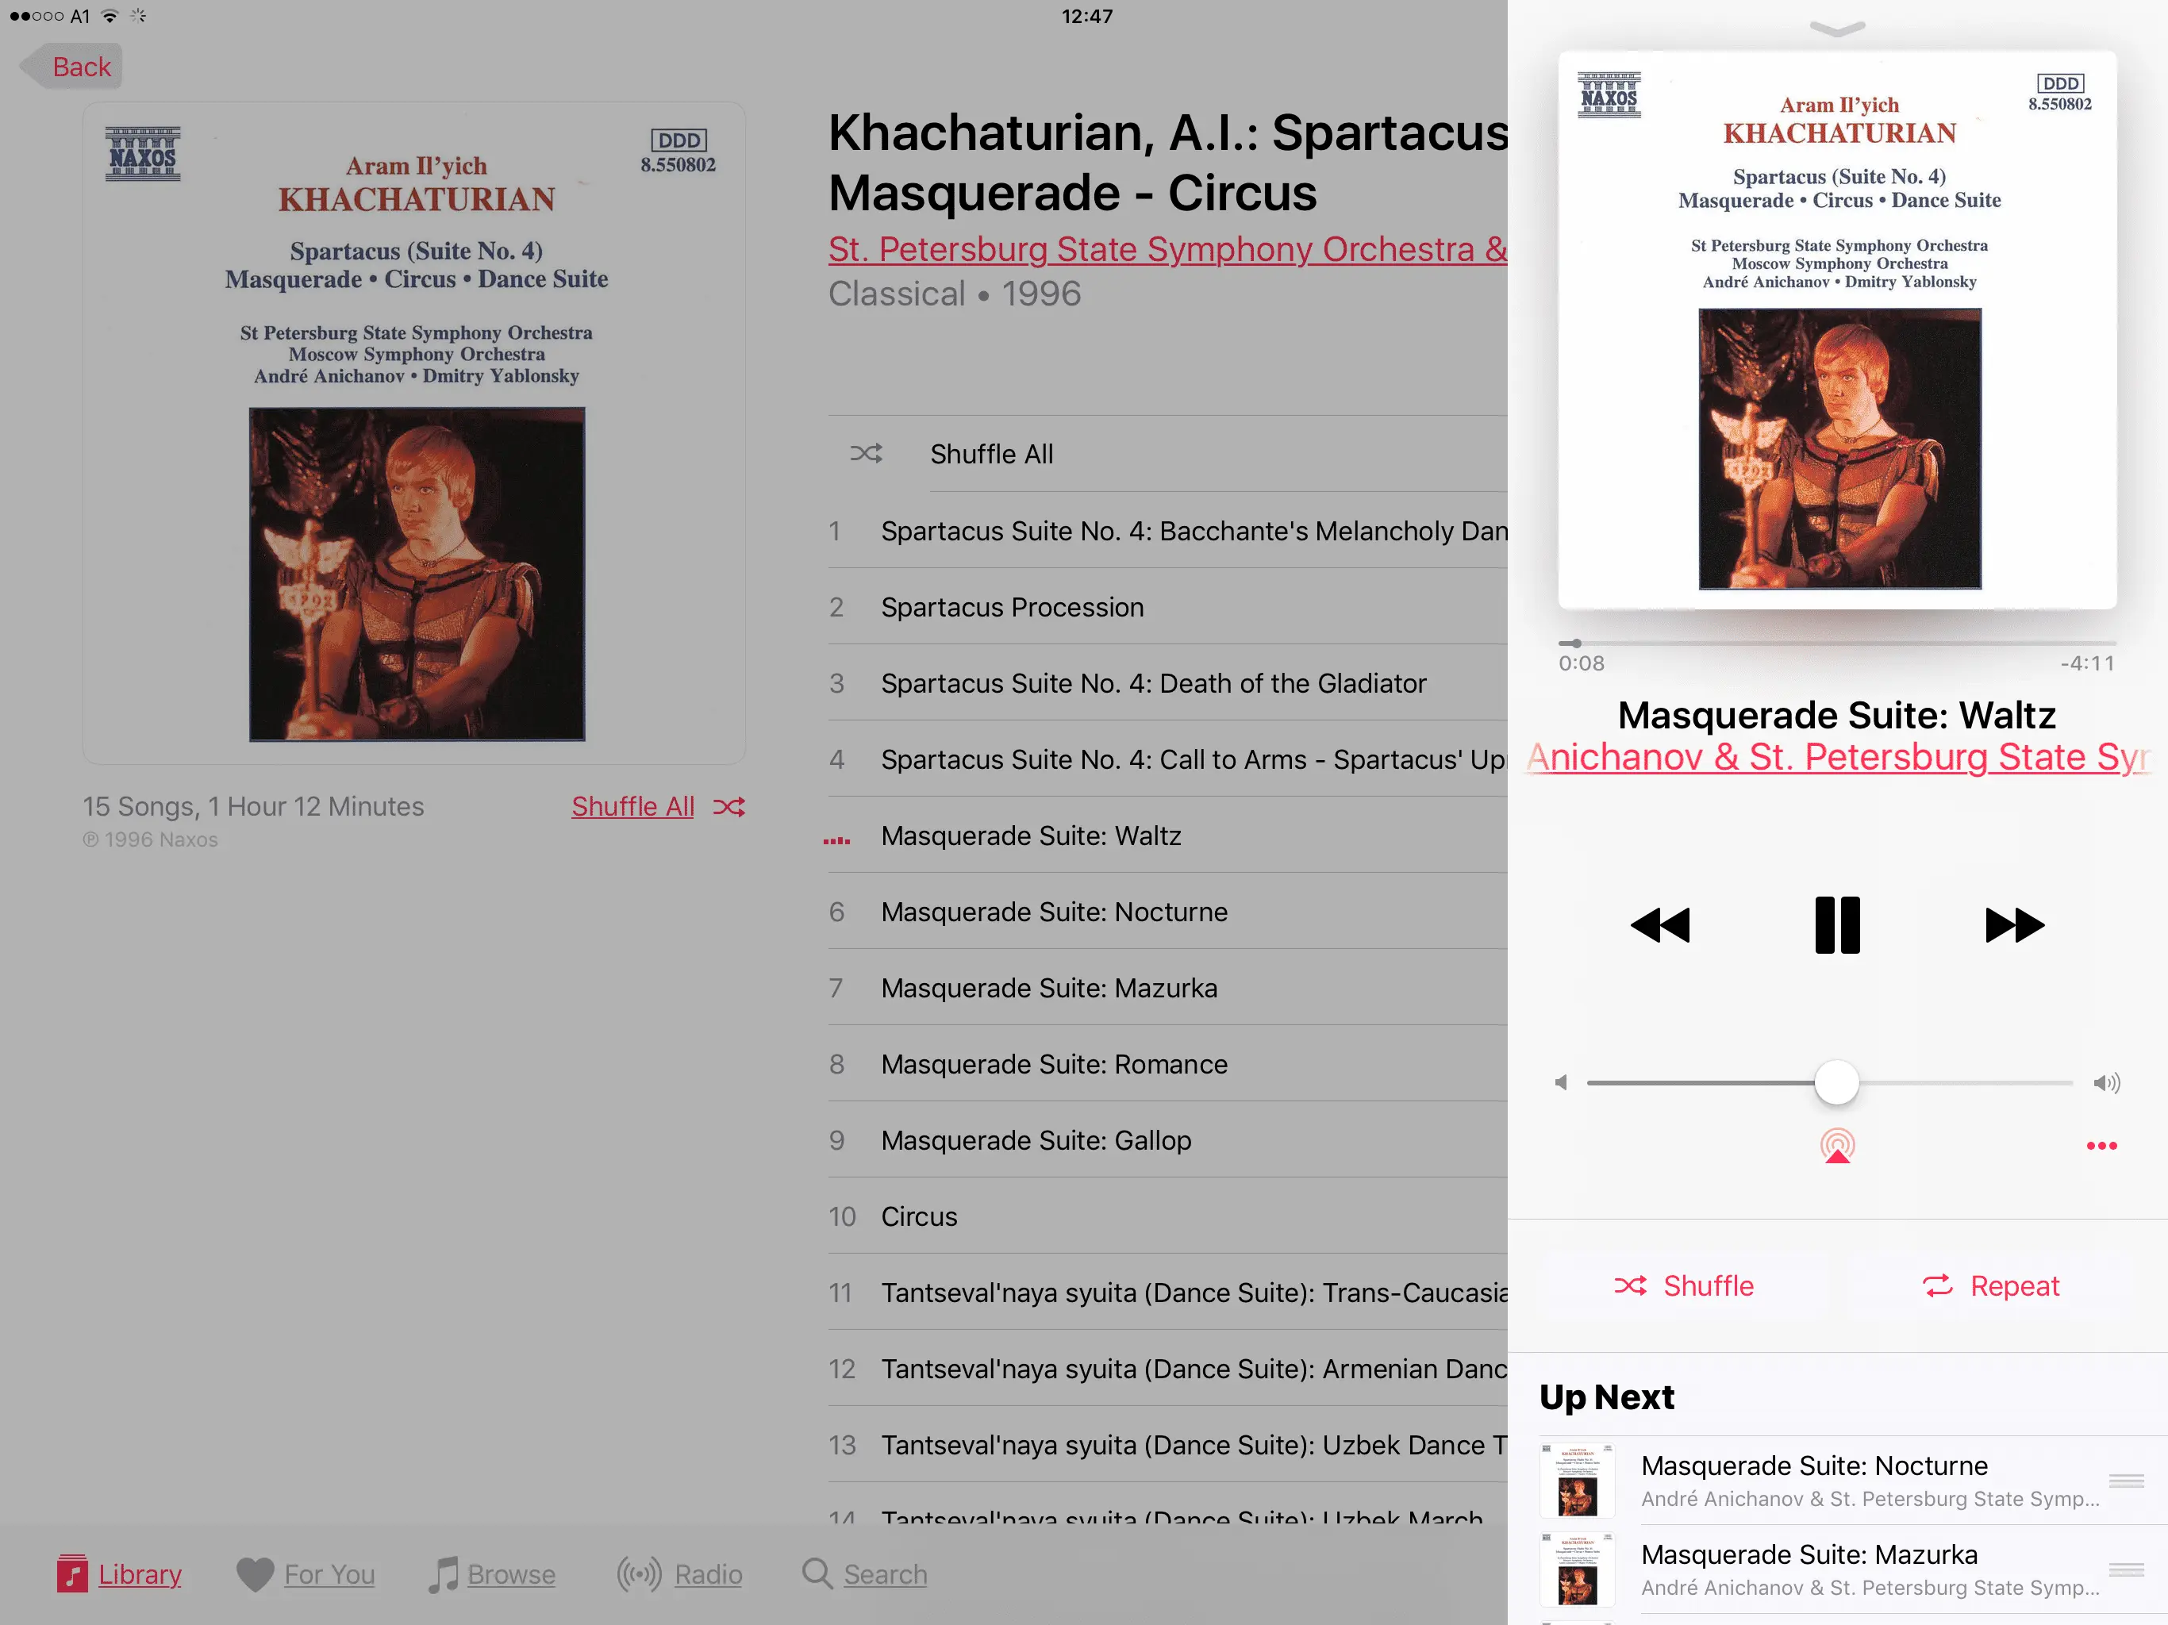Tap the volume mute speaker icon

pyautogui.click(x=1561, y=1083)
